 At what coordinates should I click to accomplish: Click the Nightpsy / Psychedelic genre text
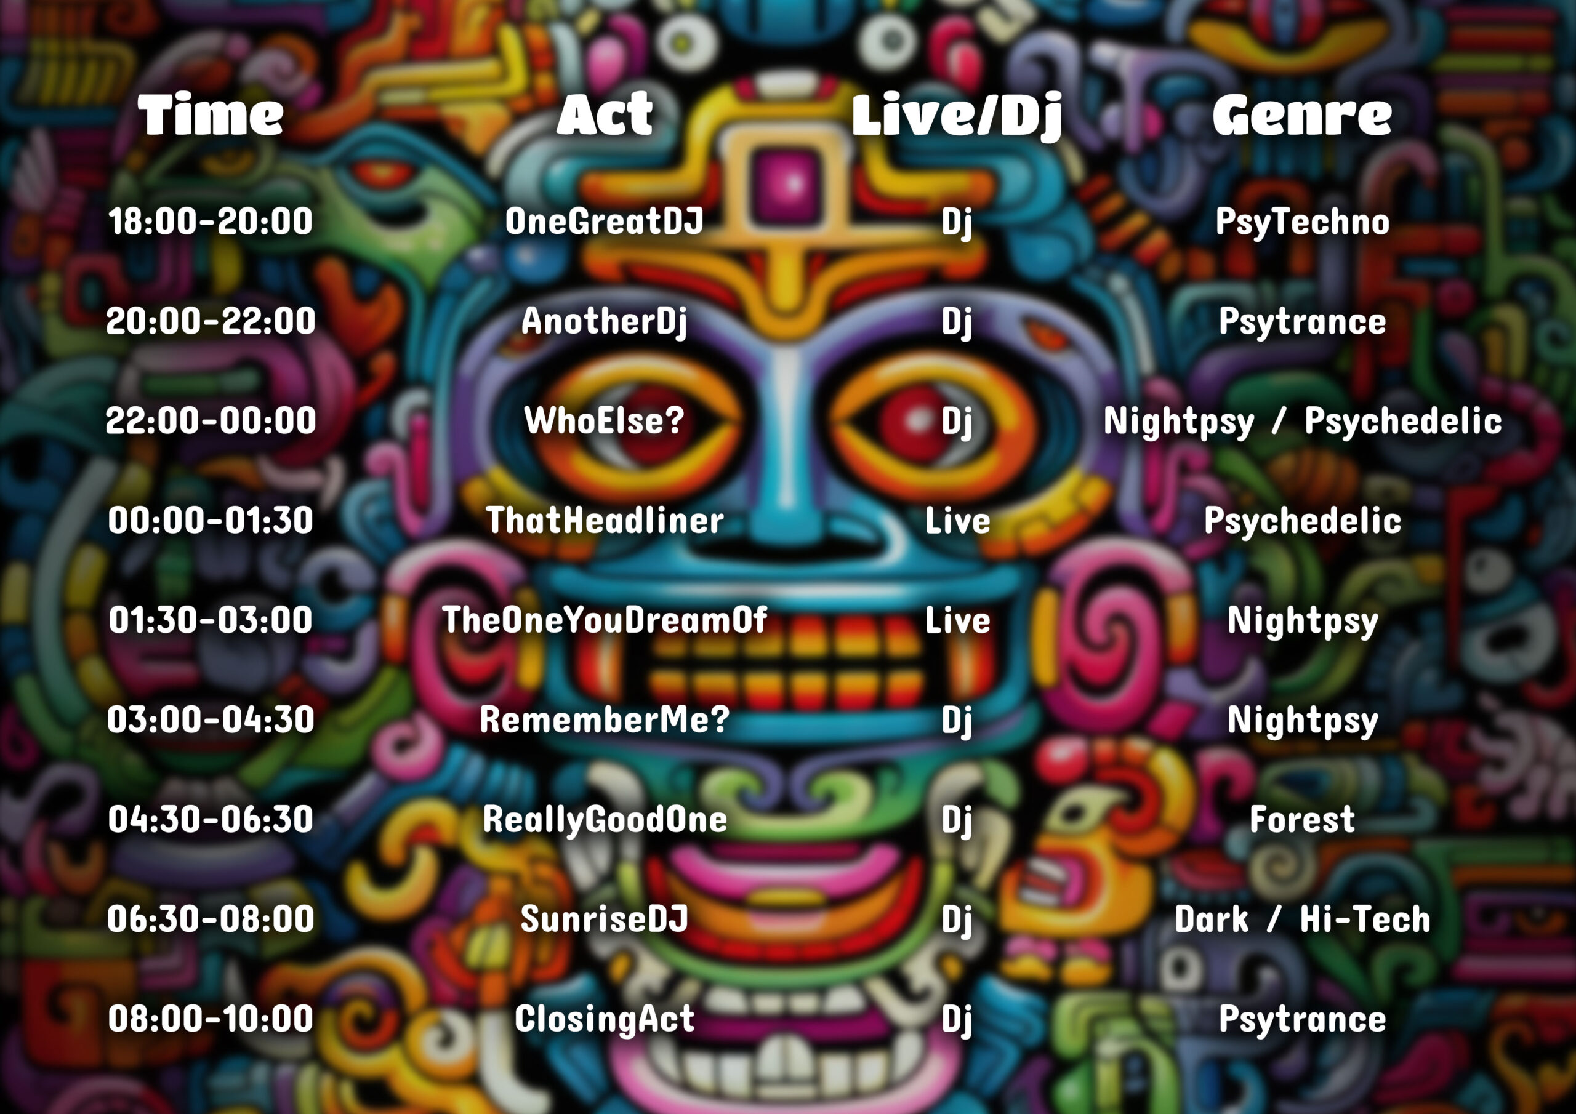1302,422
